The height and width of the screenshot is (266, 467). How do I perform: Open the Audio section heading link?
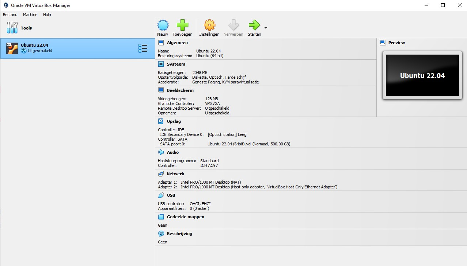click(x=173, y=152)
